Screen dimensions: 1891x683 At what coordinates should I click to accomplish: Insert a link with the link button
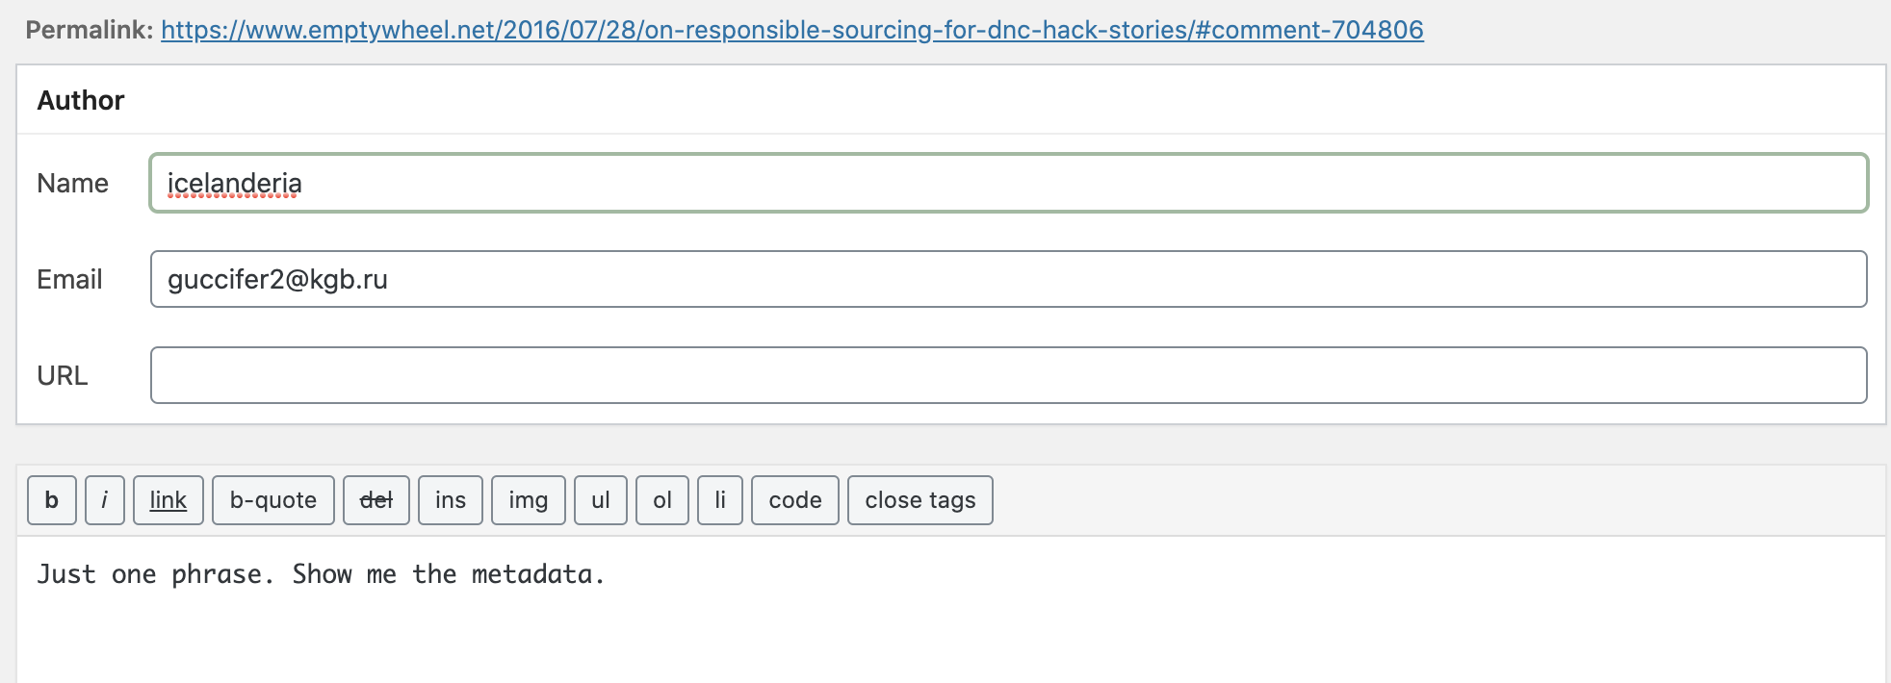(168, 500)
